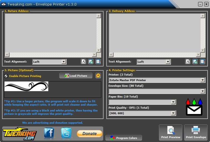This screenshot has height=142, width=210.
Task: Expand the Printer selection dropdown
Action: [x=157, y=80]
